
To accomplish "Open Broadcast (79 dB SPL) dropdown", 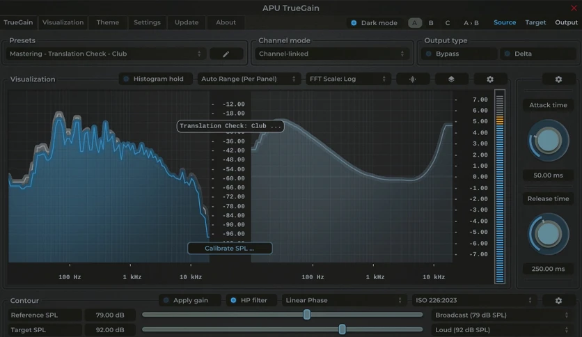I will (x=502, y=315).
